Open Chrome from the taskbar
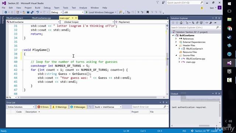The height and width of the screenshot is (133, 236). (x=229, y=28)
